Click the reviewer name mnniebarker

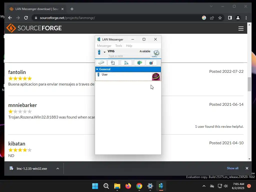[x=22, y=105]
